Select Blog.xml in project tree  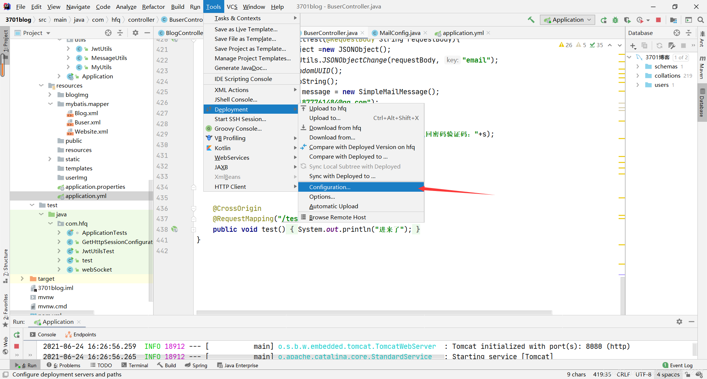pos(86,113)
